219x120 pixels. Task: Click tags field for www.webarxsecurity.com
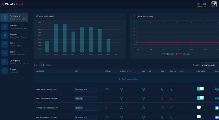85,89
